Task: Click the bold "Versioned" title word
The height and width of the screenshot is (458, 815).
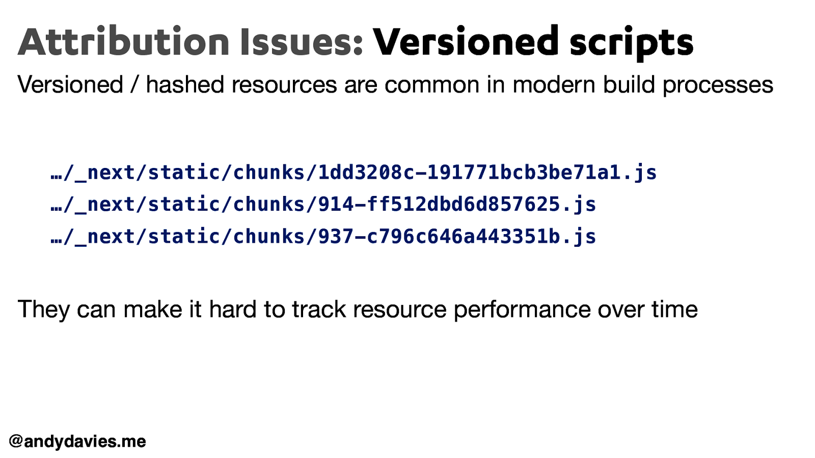Action: point(466,42)
